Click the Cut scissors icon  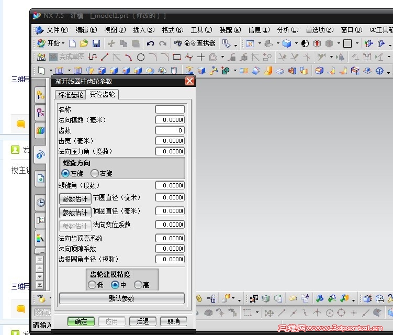pos(111,43)
